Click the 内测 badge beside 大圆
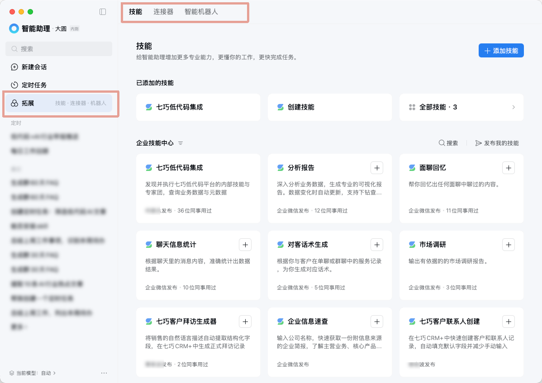Viewport: 542px width, 383px height. pyautogui.click(x=74, y=29)
